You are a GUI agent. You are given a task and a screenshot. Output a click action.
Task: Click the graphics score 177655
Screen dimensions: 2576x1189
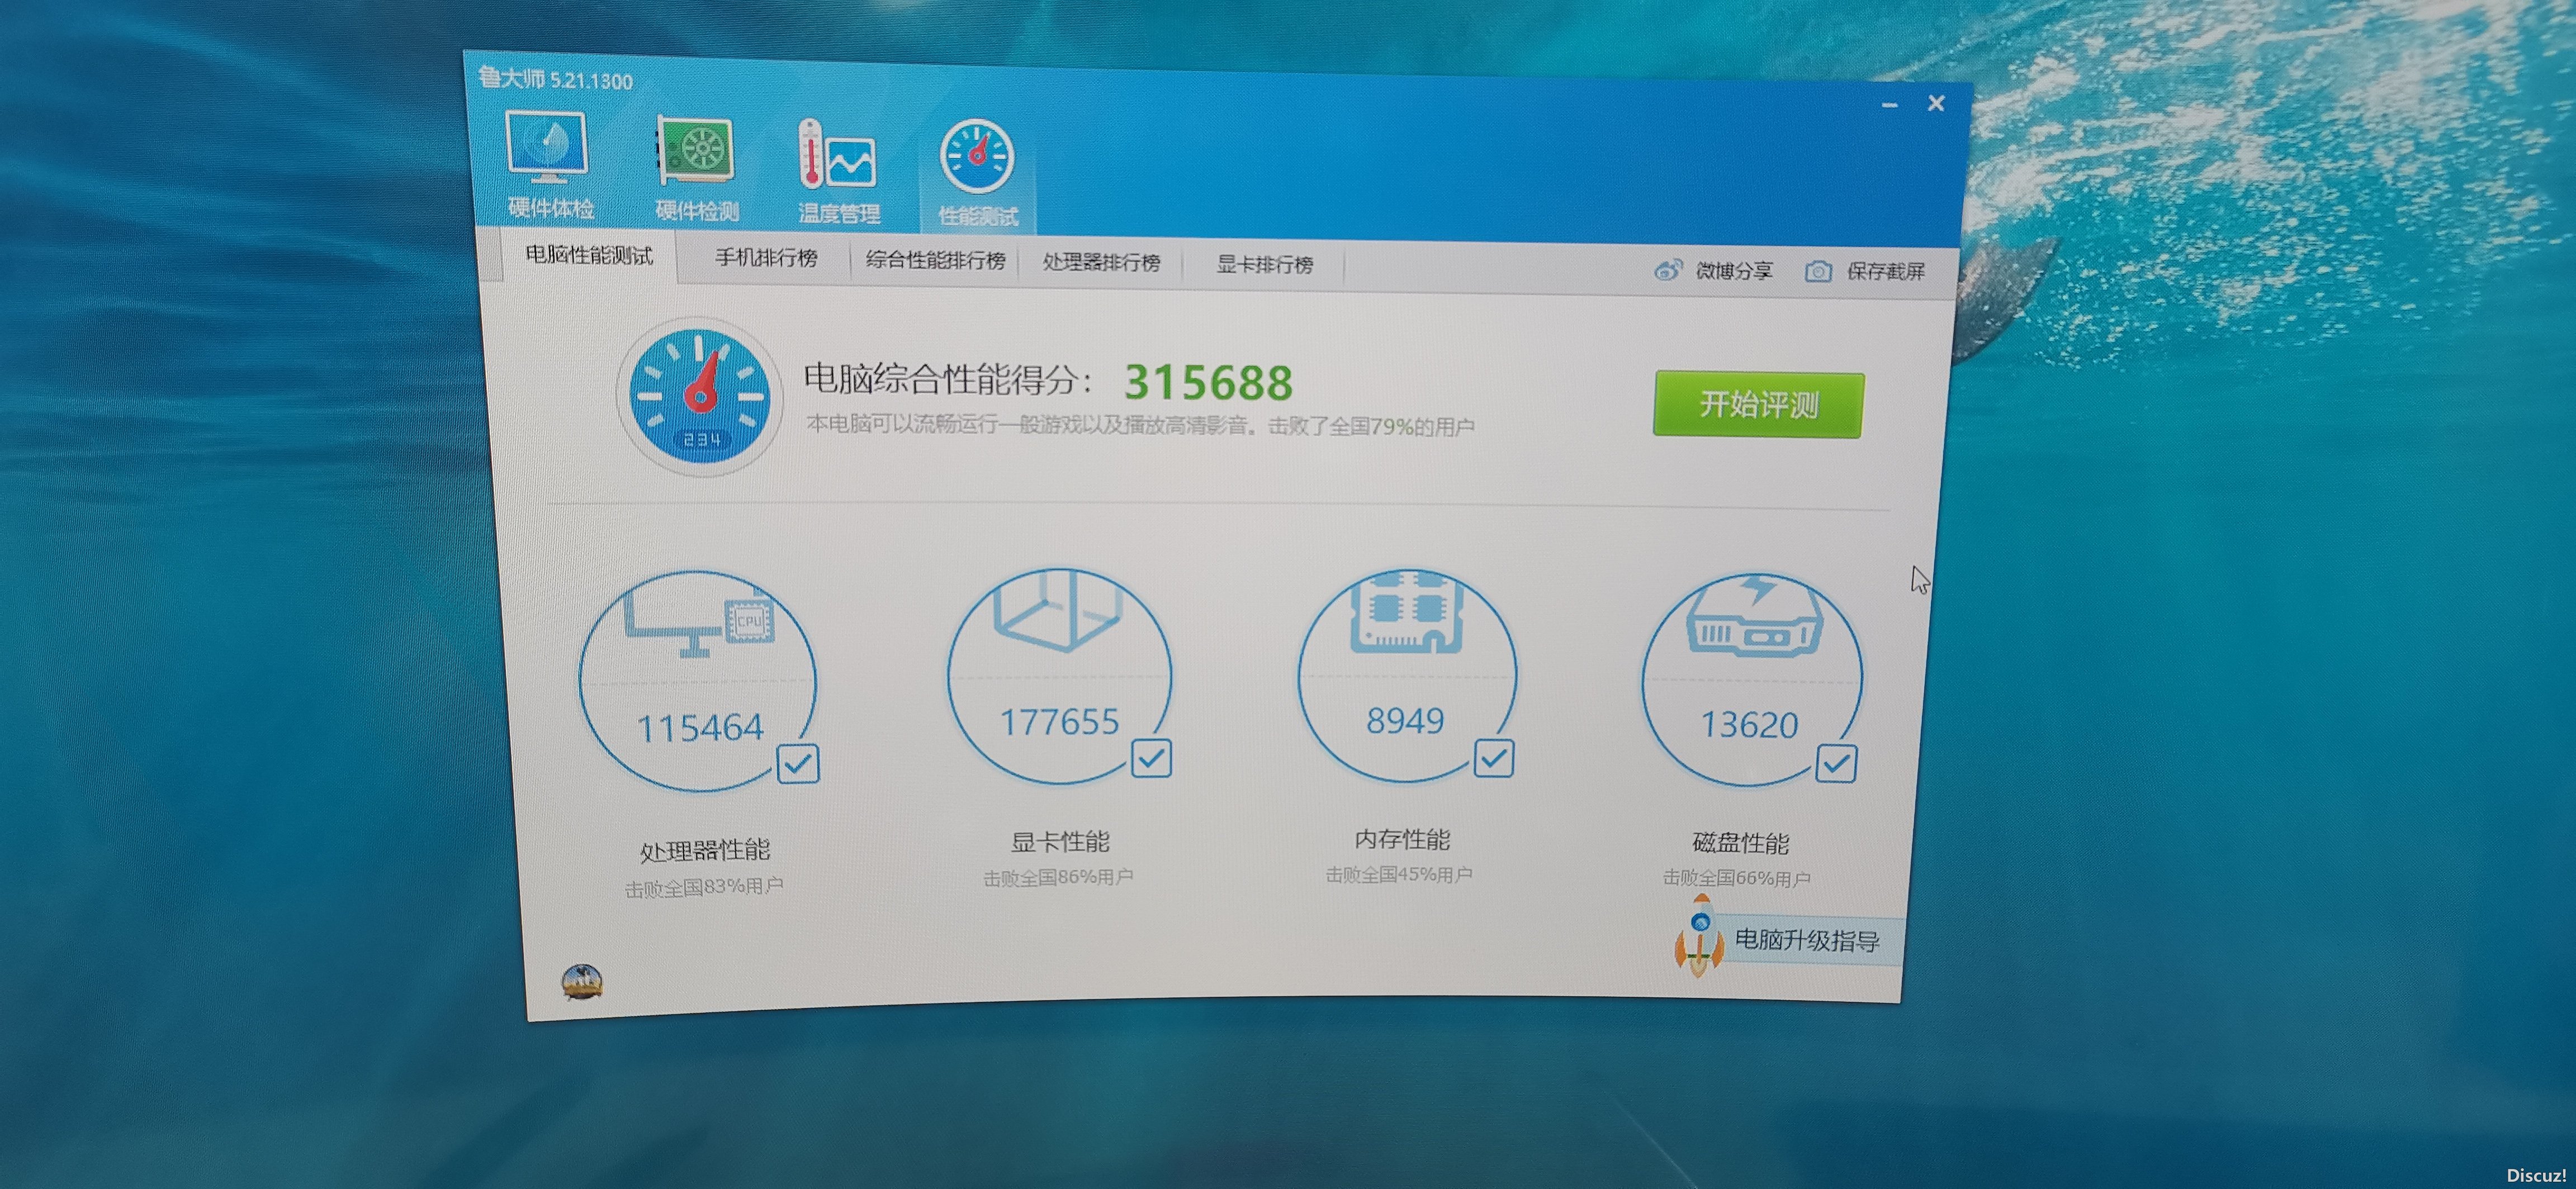click(x=1060, y=722)
